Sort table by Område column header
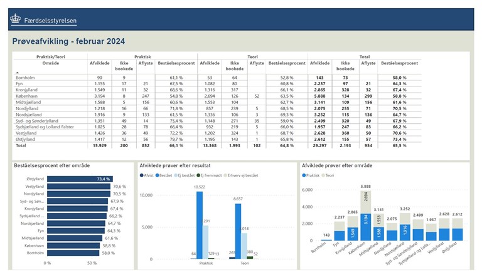Viewport: 482px width, 278px height. 33,63
